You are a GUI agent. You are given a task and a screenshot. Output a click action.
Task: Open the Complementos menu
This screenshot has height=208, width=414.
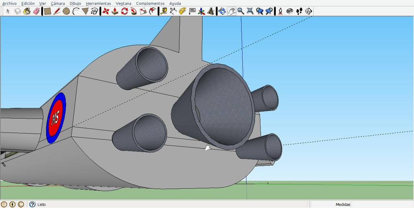pos(150,3)
